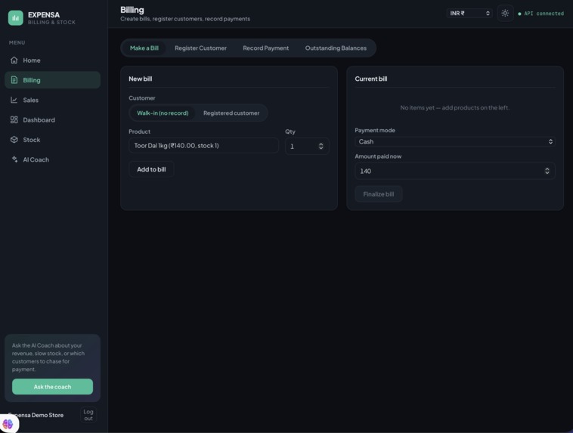
Task: Click the Qty stepper arrows
Action: pos(321,146)
